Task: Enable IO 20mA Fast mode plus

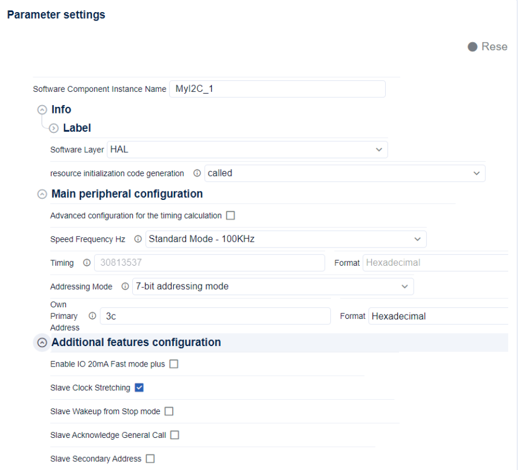Action: click(174, 364)
